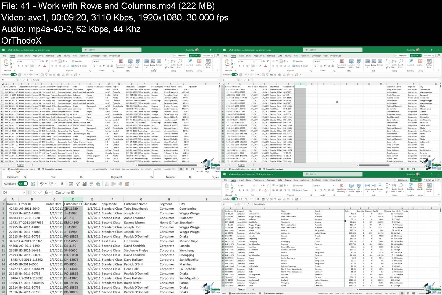The width and height of the screenshot is (442, 295).
Task: Click the fill color bucket in the A1 window
Action: [39, 66]
